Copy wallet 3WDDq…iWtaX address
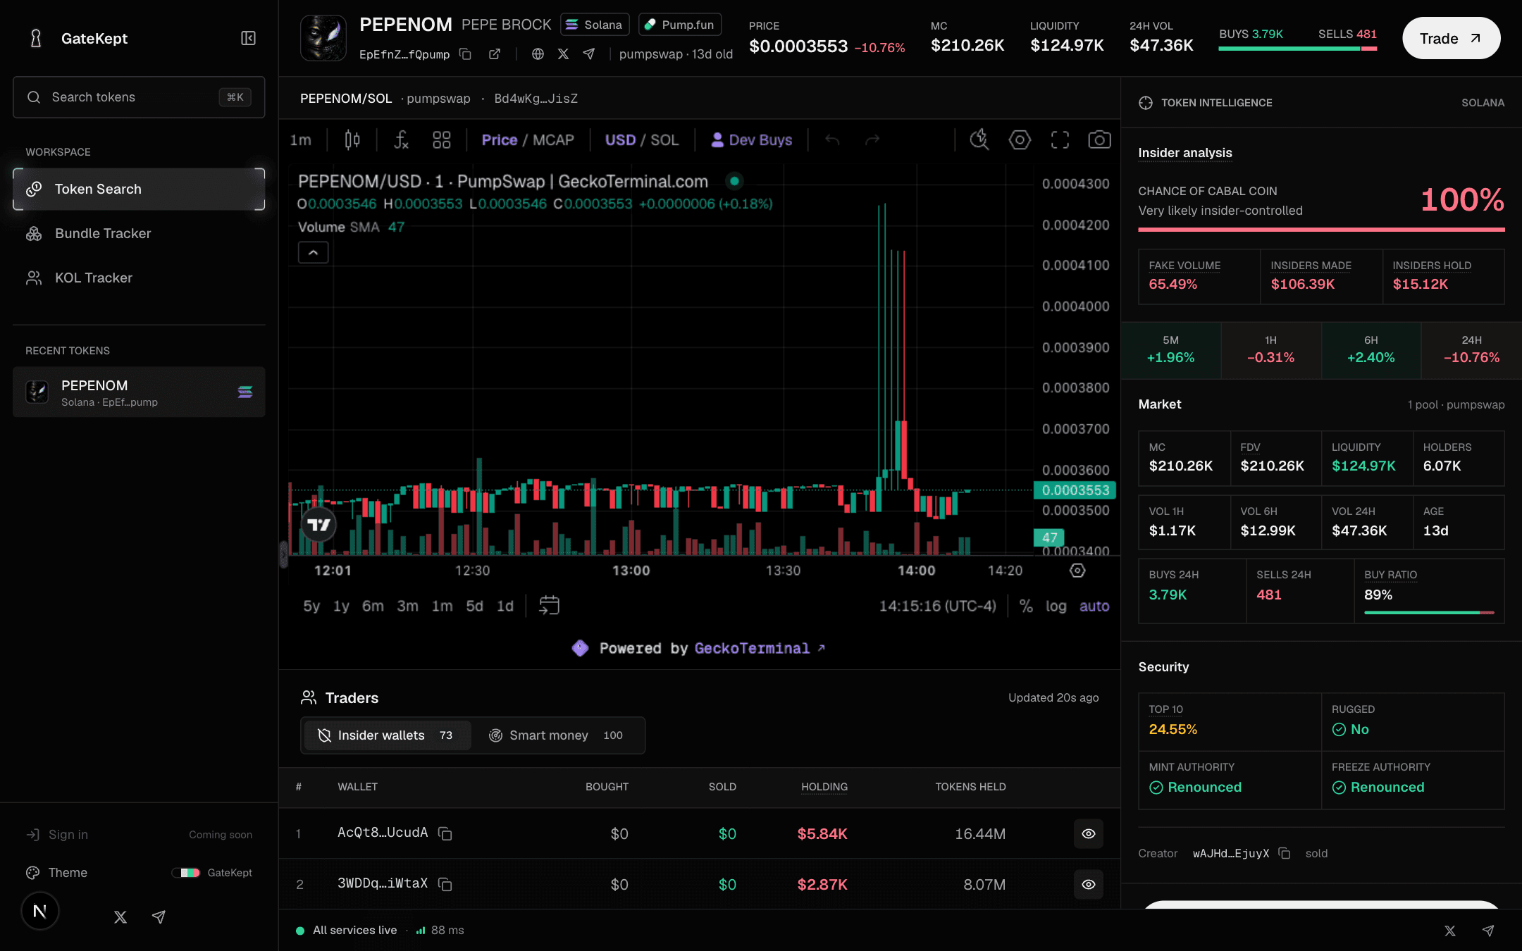1522x951 pixels. click(x=445, y=884)
